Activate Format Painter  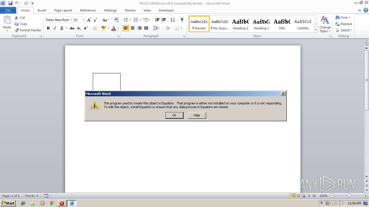(28, 30)
